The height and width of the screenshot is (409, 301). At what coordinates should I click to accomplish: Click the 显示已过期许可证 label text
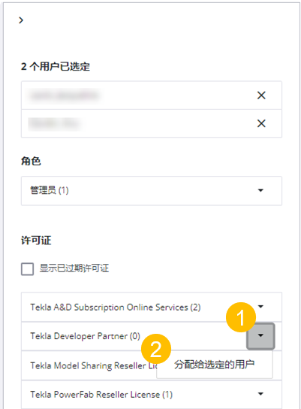tap(74, 268)
